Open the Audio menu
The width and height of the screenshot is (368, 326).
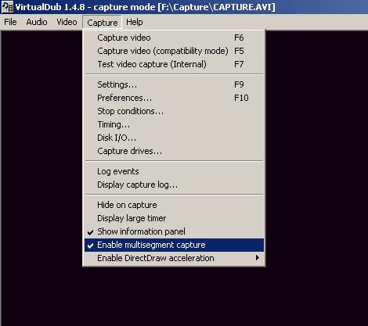[x=37, y=22]
